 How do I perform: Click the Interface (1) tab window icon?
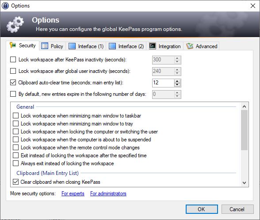click(72, 46)
